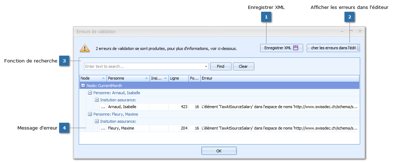Click callout marker number 2
Screen dimensions: 394x162
349,17
